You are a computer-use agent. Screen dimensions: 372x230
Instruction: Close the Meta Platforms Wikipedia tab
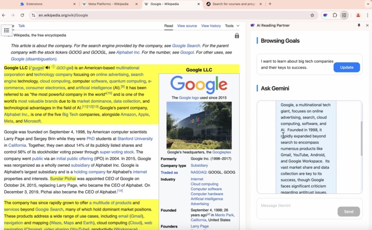click(x=137, y=4)
